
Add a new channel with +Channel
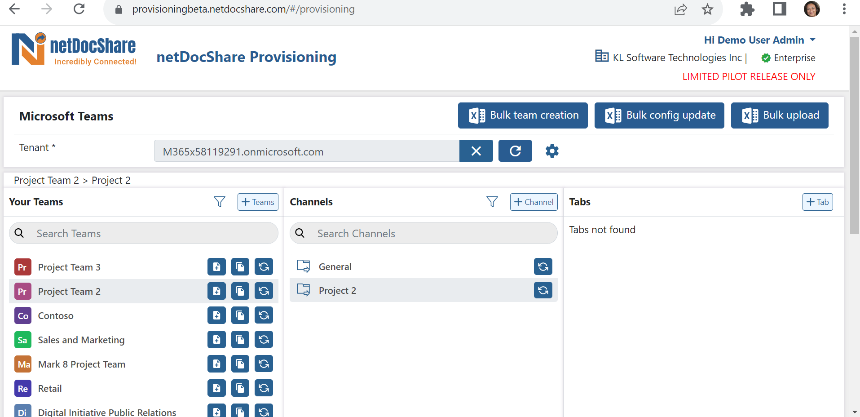pyautogui.click(x=534, y=202)
